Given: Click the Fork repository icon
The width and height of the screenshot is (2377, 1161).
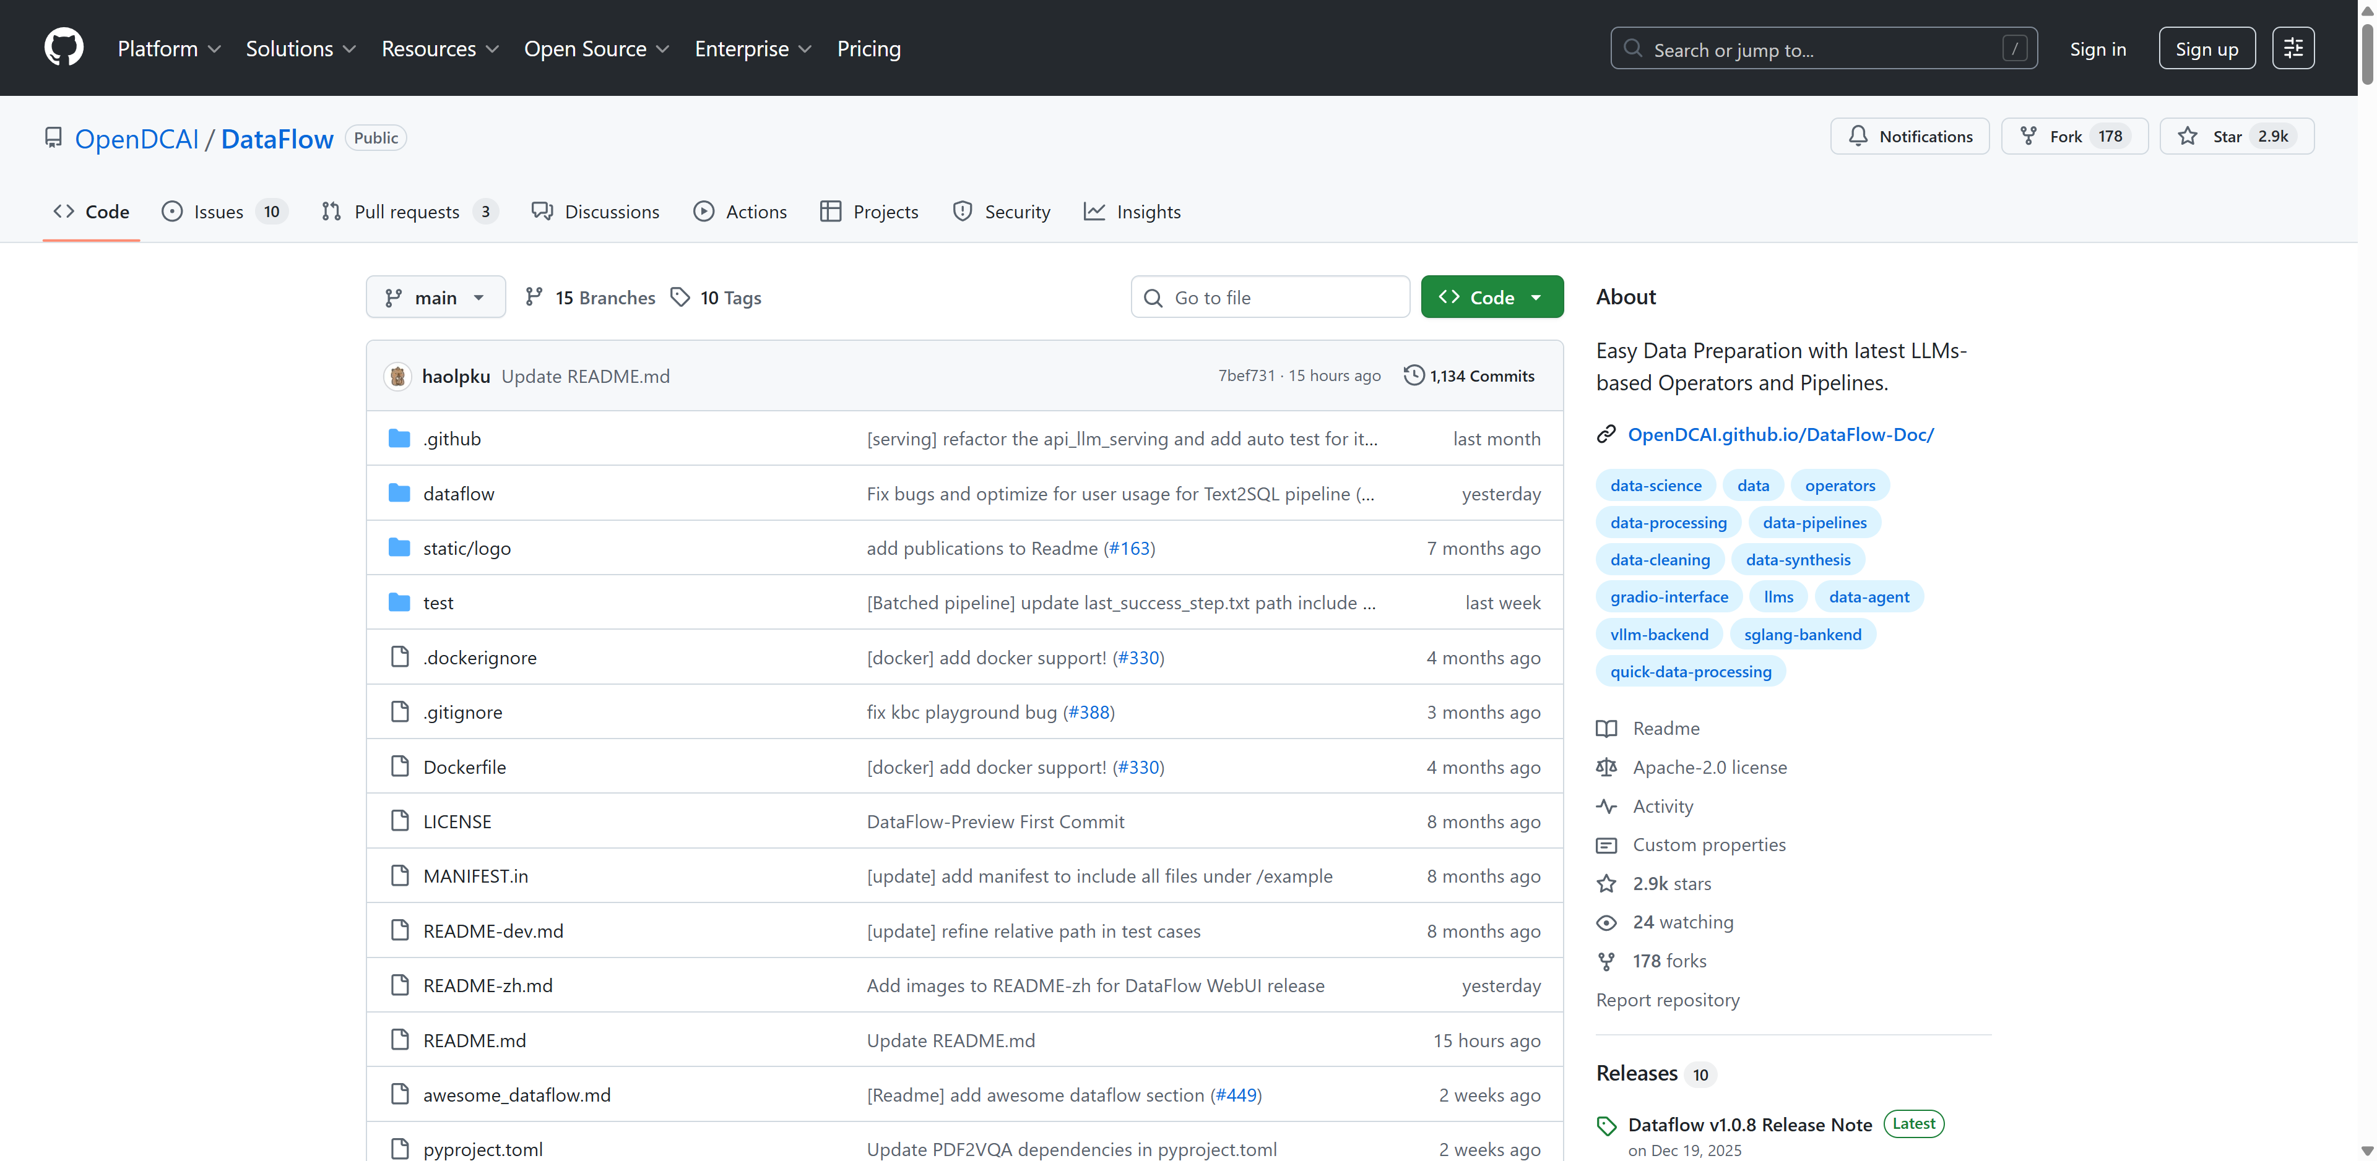Looking at the screenshot, I should pos(2028,137).
